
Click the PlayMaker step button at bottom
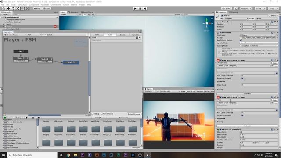(39, 118)
